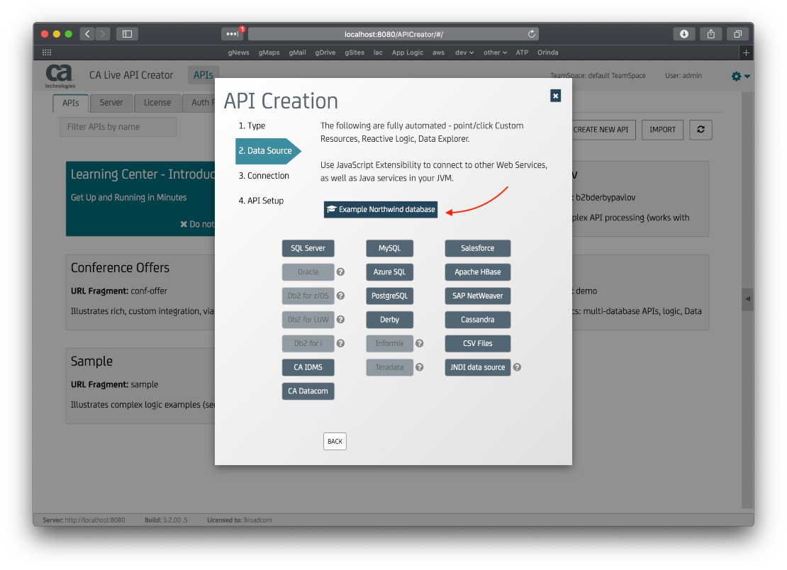Expand the dev bookmarks folder

464,52
